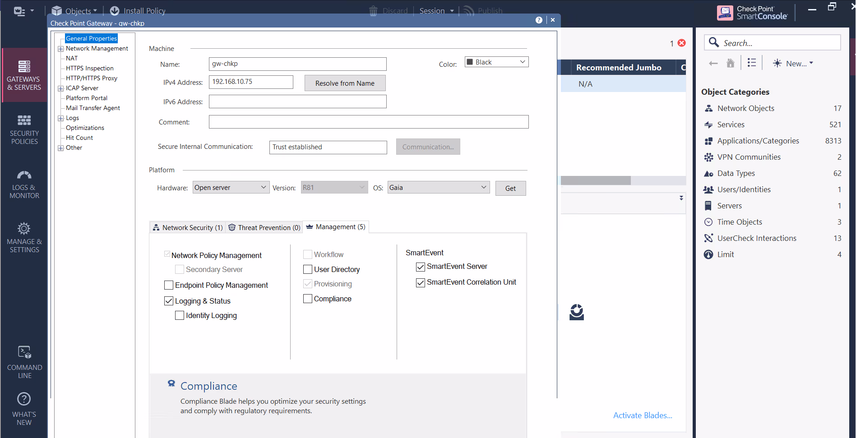Screen dimensions: 856x438
Task: Select the Management (5) tab
Action: pos(336,227)
